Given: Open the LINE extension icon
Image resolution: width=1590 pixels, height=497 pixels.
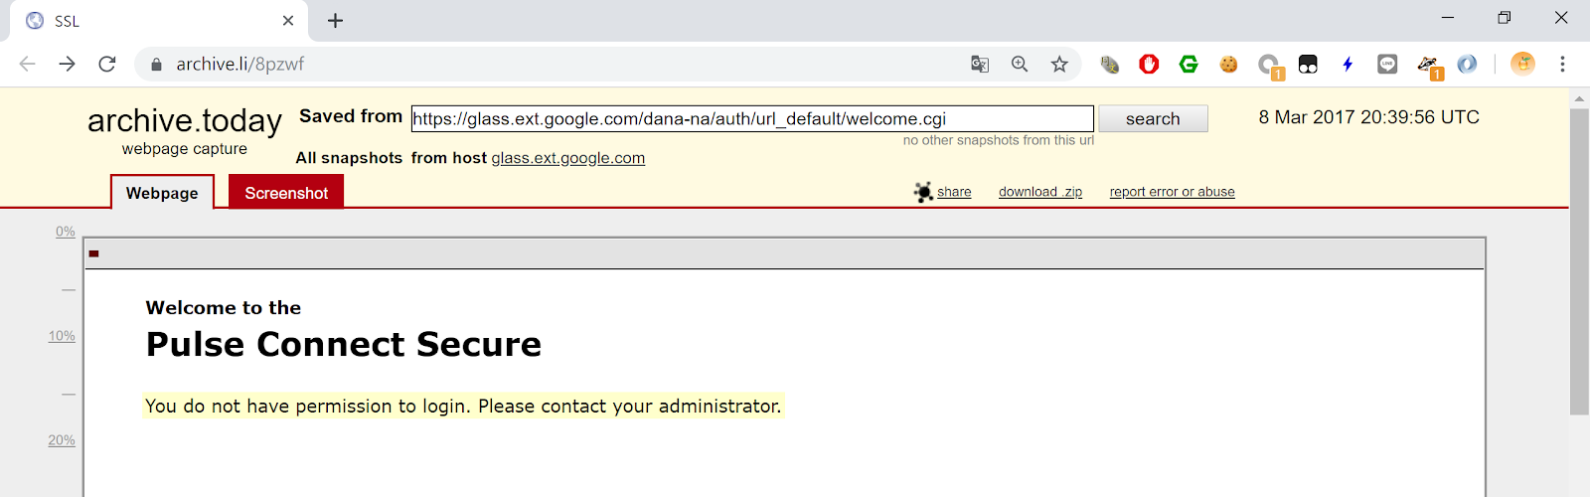Looking at the screenshot, I should (1387, 64).
